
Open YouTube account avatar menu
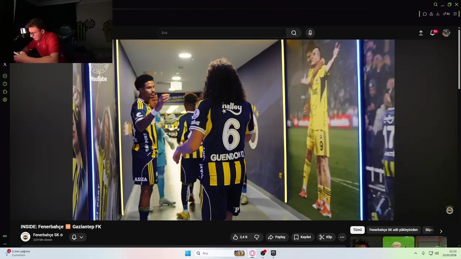point(446,33)
